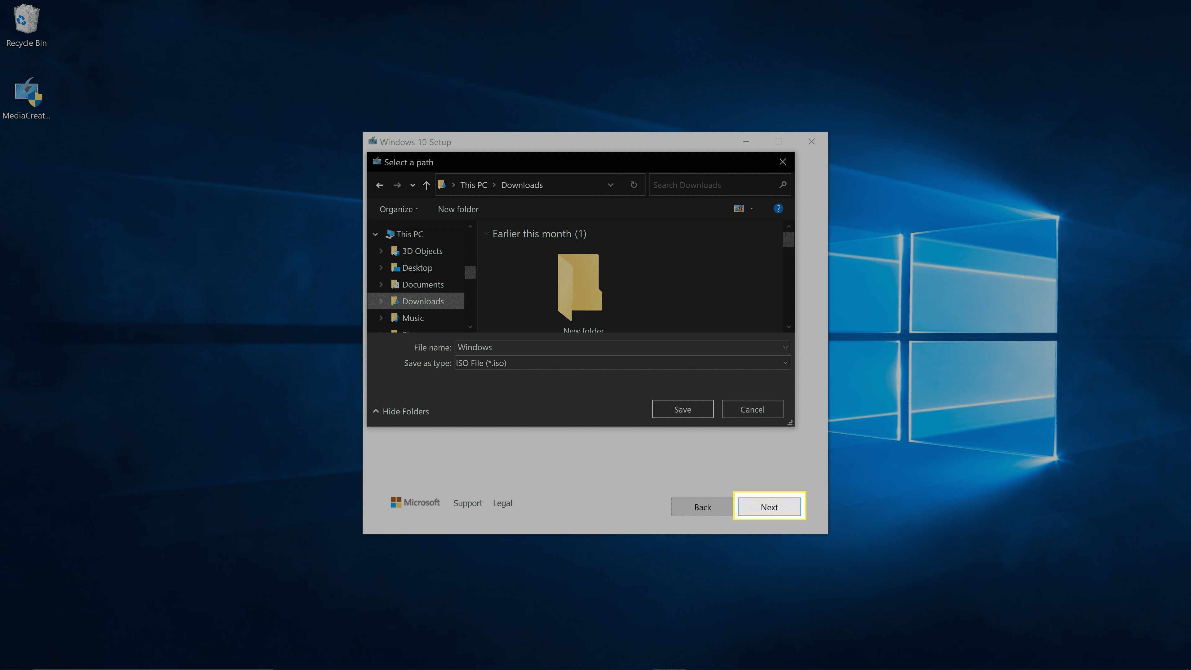Open the blue Help icon

778,208
